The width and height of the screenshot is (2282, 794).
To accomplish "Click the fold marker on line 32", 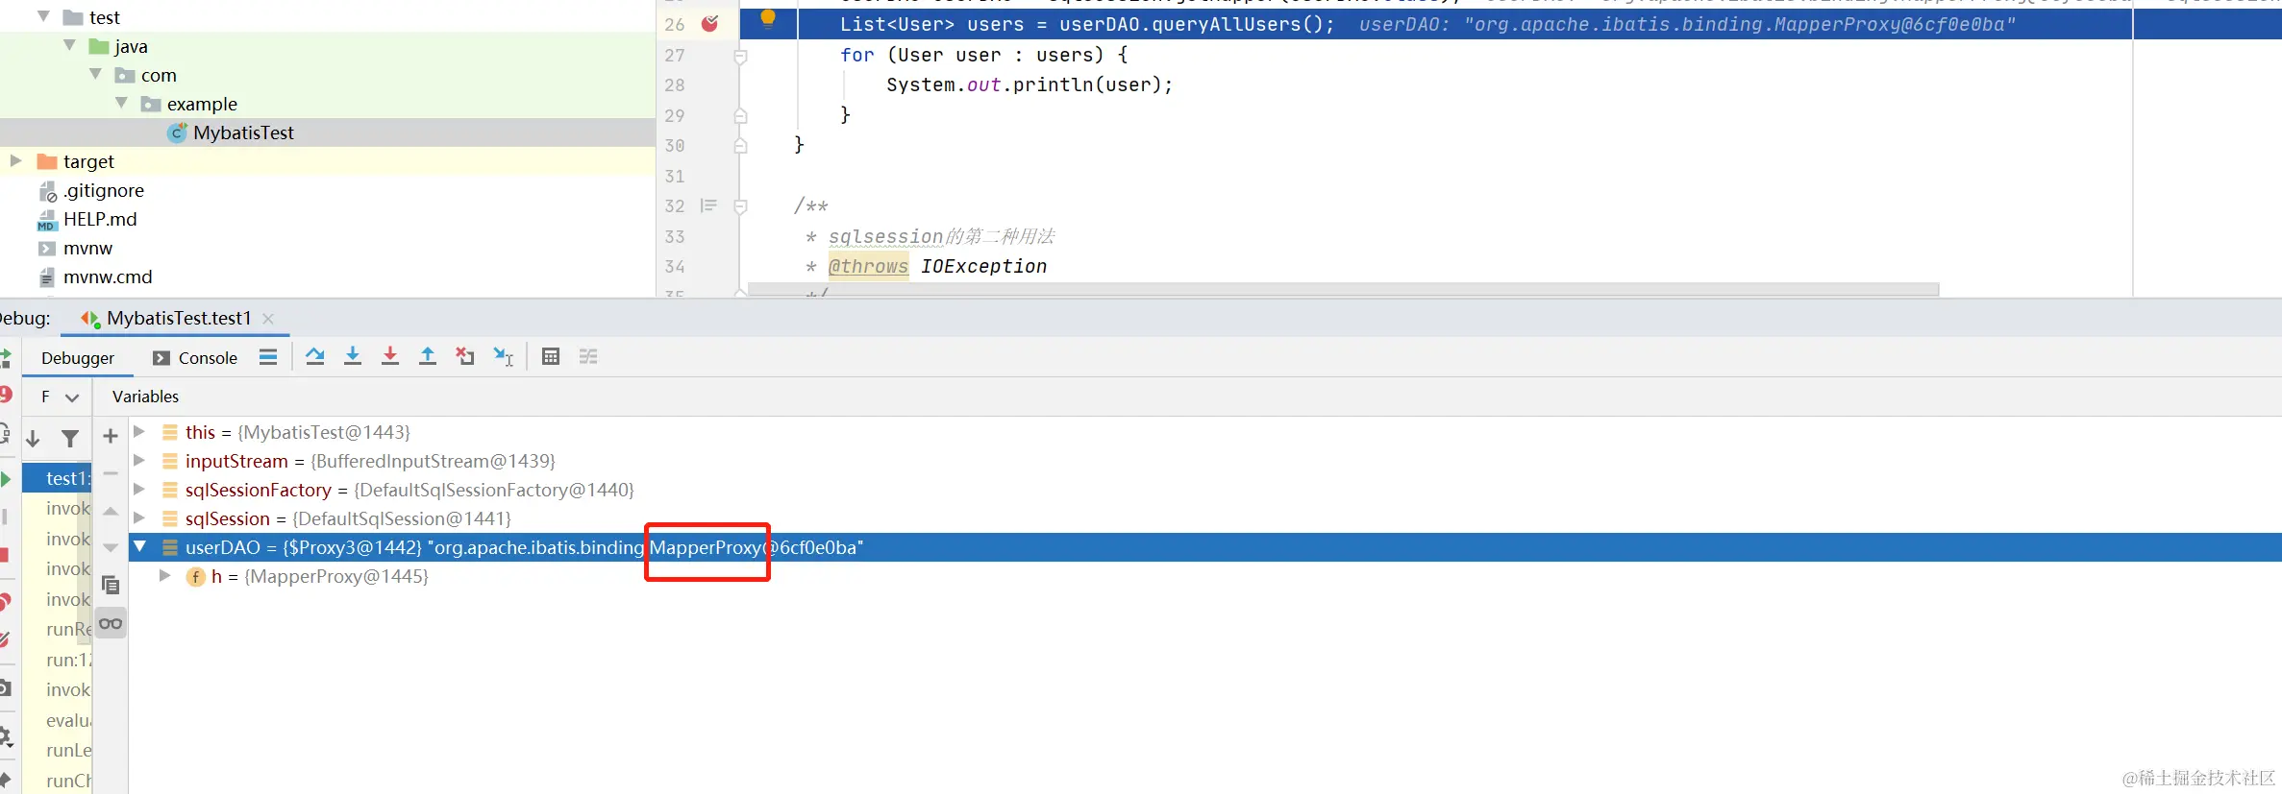I will (x=740, y=206).
